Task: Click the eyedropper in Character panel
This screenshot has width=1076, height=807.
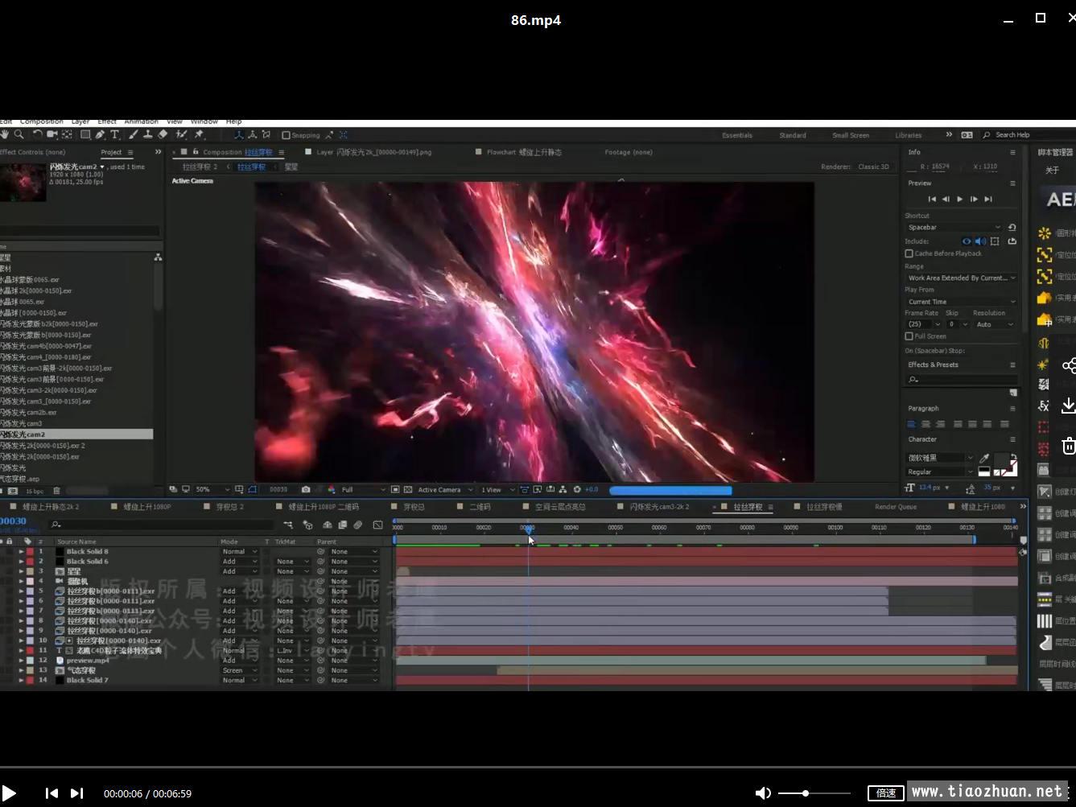Action: pyautogui.click(x=983, y=458)
